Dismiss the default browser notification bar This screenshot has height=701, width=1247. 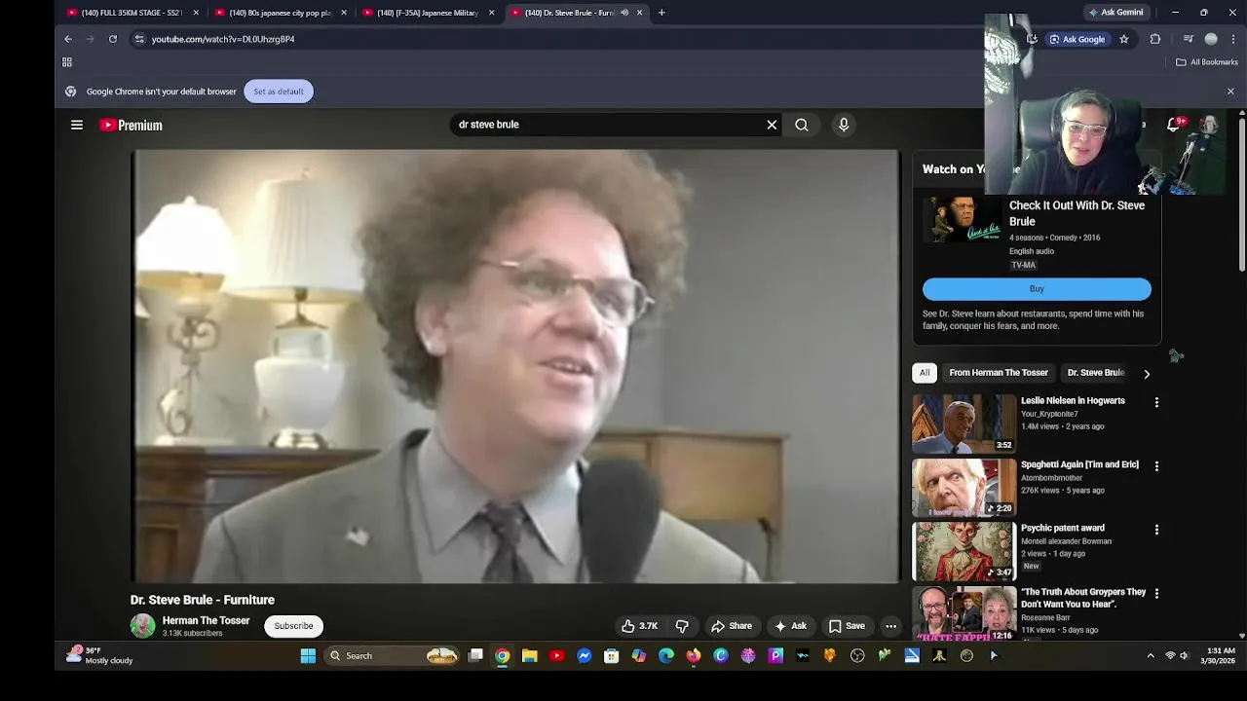coord(1230,92)
